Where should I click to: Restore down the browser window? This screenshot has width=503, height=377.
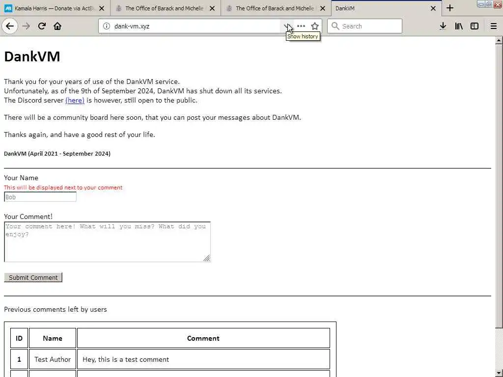coord(489,4)
